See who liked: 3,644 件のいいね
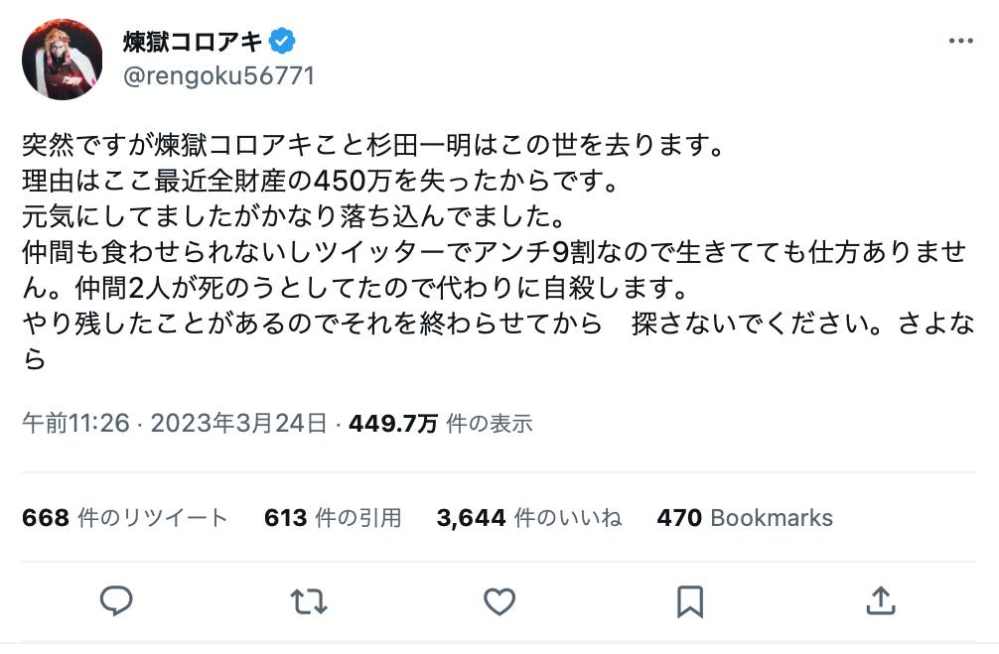Image resolution: width=999 pixels, height=654 pixels. click(529, 518)
